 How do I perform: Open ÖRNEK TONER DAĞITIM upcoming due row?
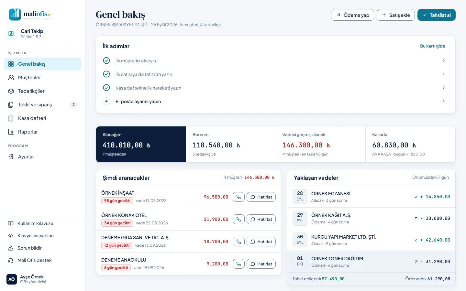tap(371, 262)
